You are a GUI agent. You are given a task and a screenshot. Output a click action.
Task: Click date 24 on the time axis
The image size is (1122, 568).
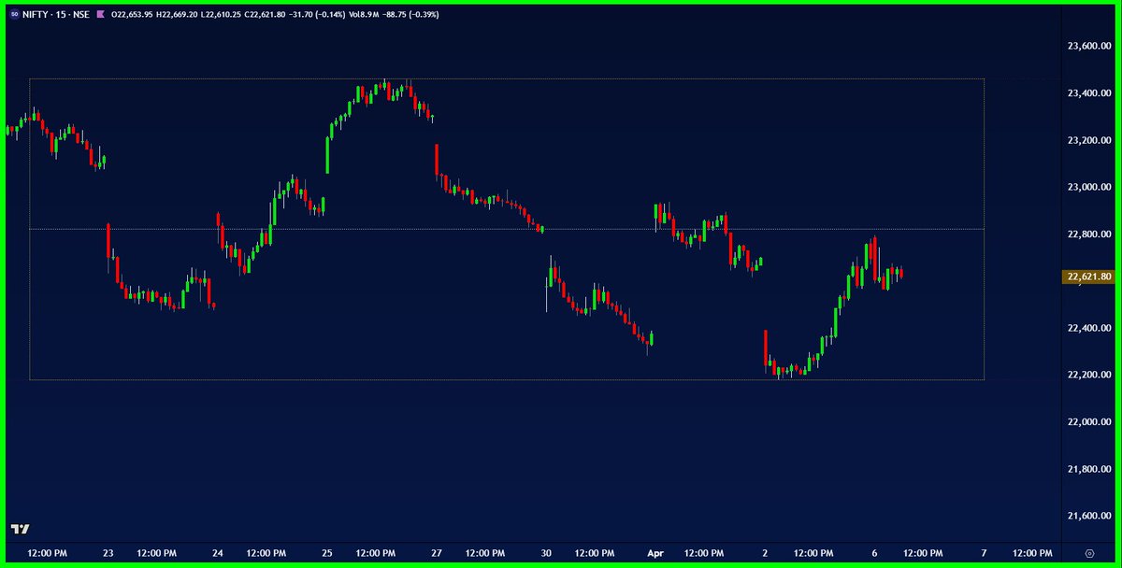pos(218,554)
